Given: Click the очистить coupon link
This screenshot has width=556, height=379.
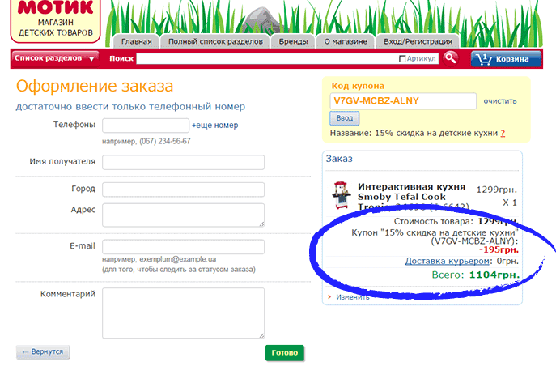Looking at the screenshot, I should pos(499,101).
